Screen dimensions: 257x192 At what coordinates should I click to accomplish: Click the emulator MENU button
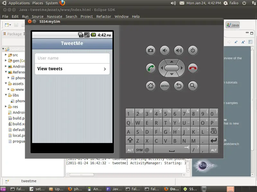point(165,86)
